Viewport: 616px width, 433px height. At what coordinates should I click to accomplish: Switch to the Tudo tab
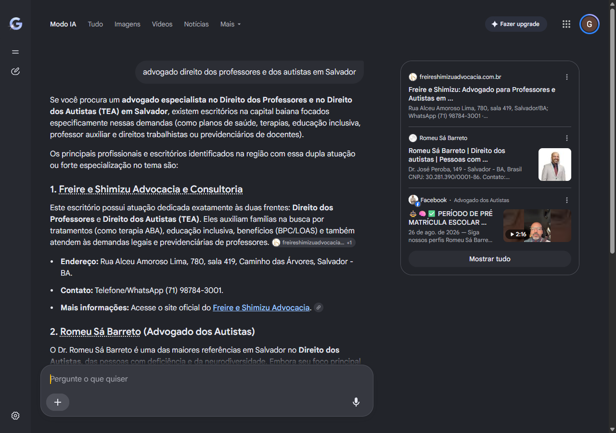95,24
